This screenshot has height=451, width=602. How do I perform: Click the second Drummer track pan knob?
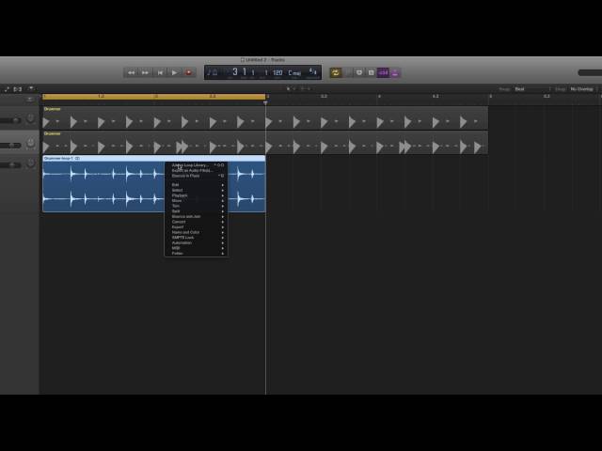pyautogui.click(x=30, y=144)
